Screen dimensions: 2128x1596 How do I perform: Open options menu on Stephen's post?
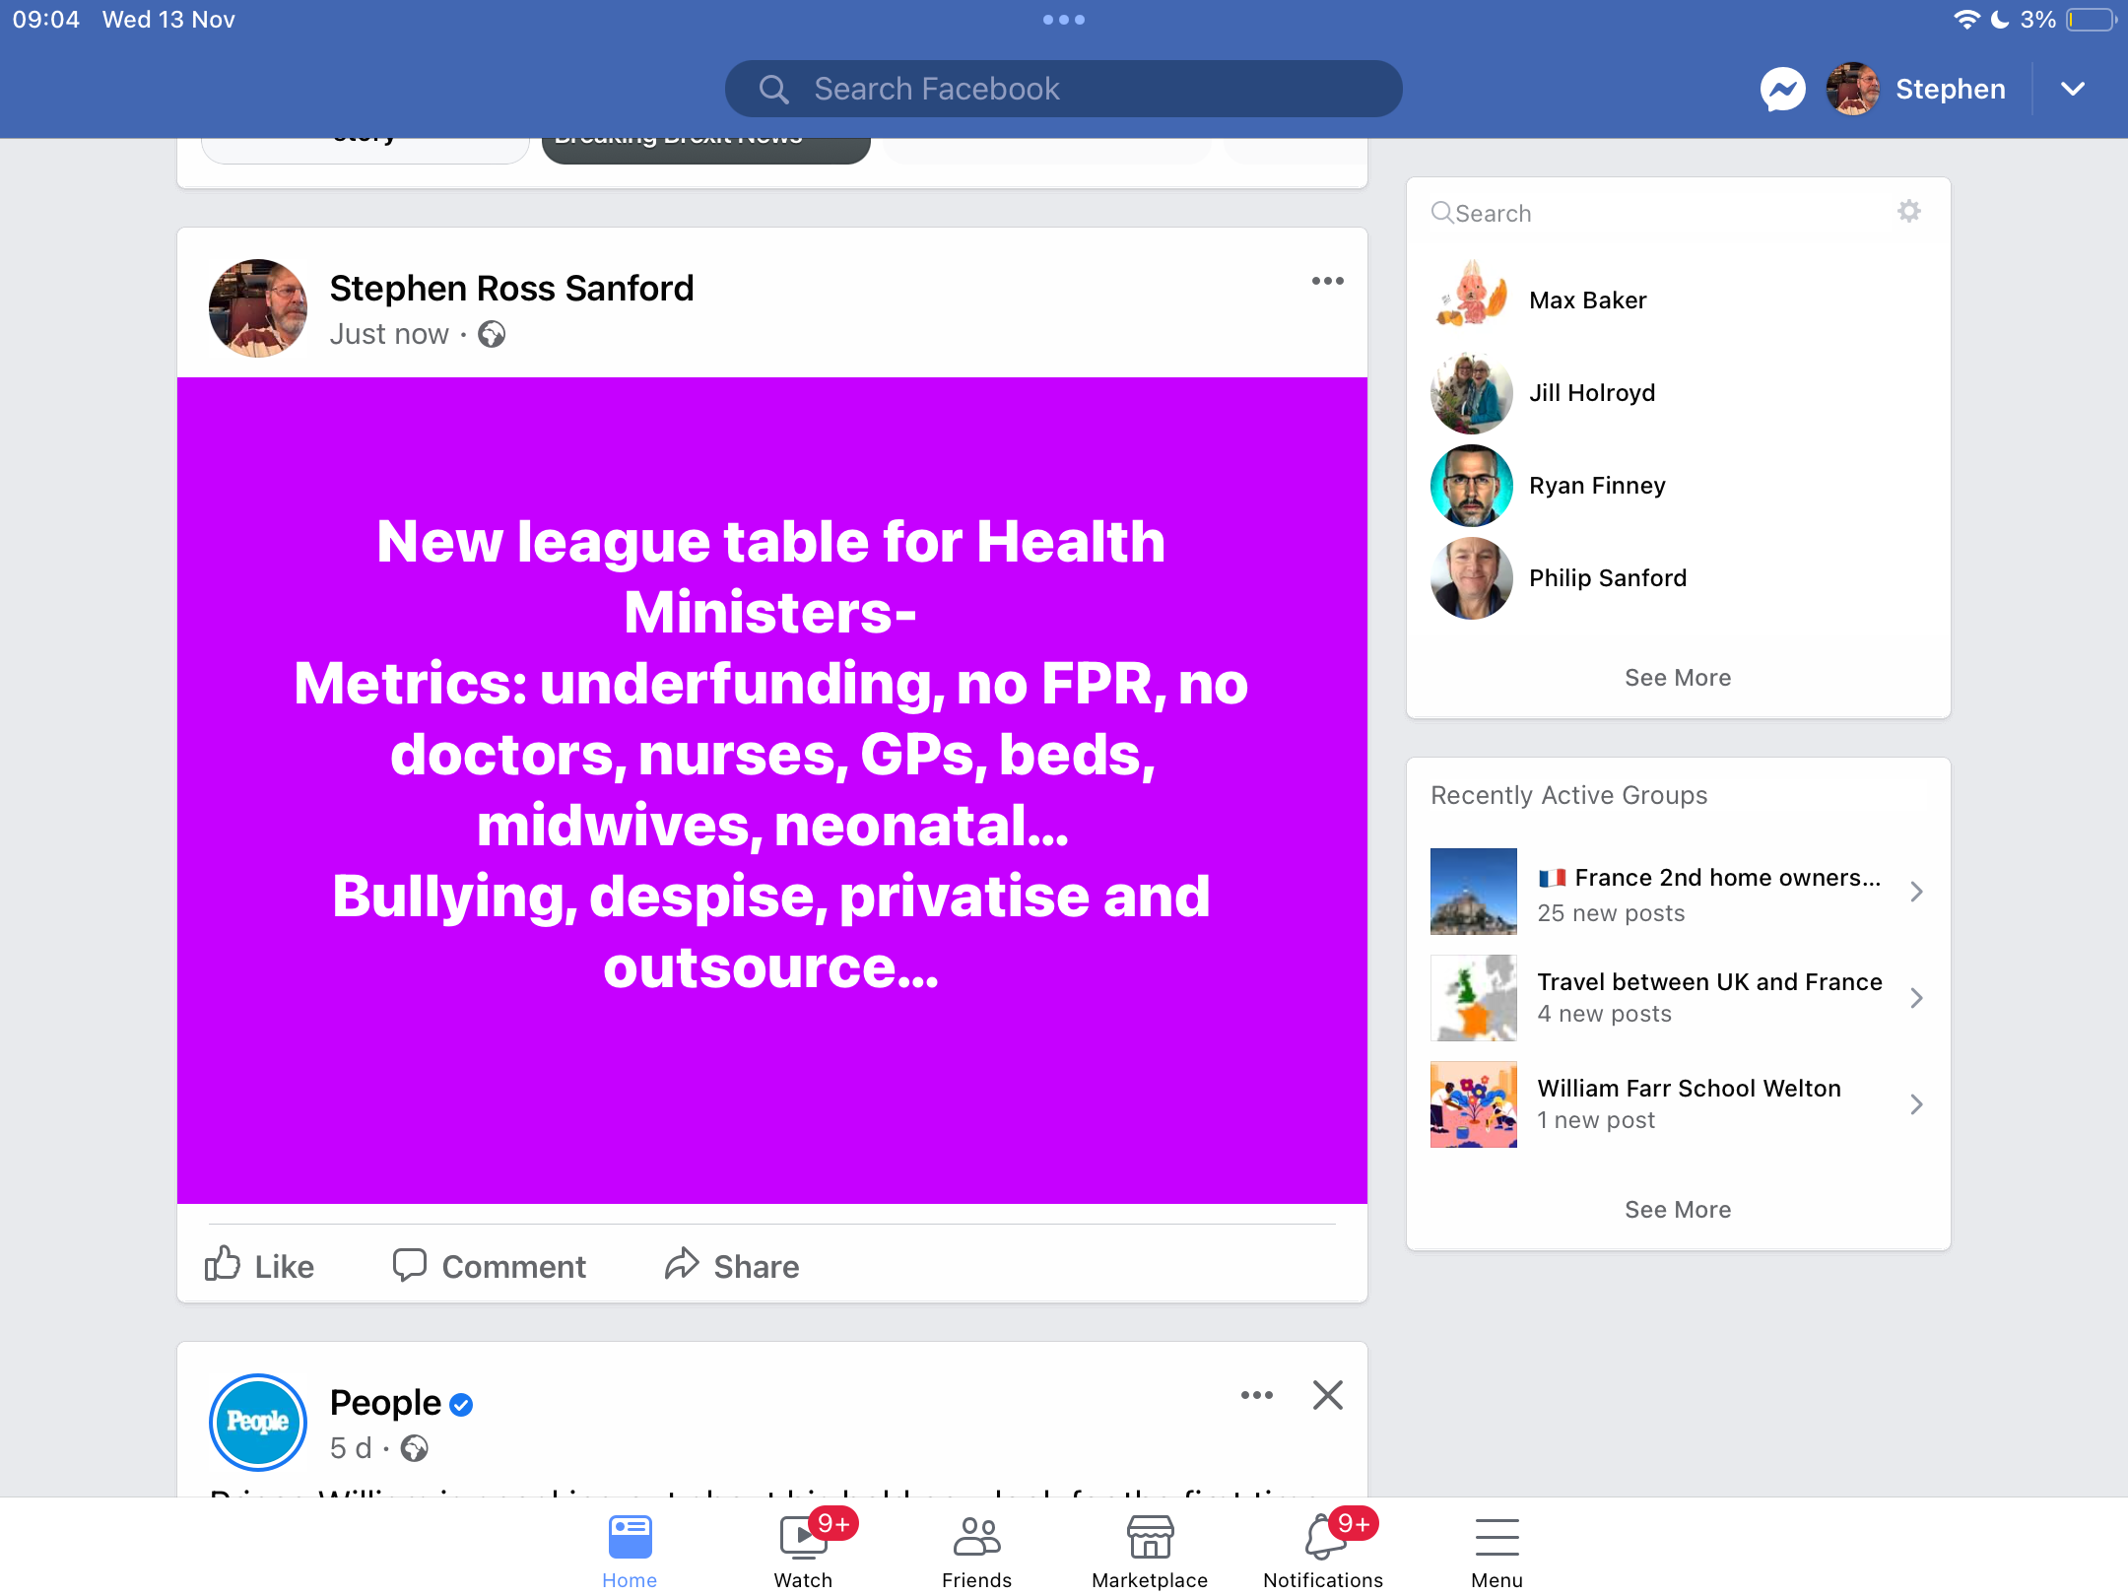(1327, 282)
